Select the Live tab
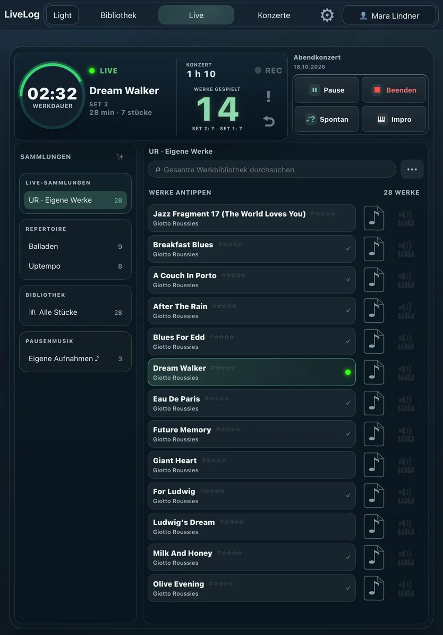 click(196, 15)
